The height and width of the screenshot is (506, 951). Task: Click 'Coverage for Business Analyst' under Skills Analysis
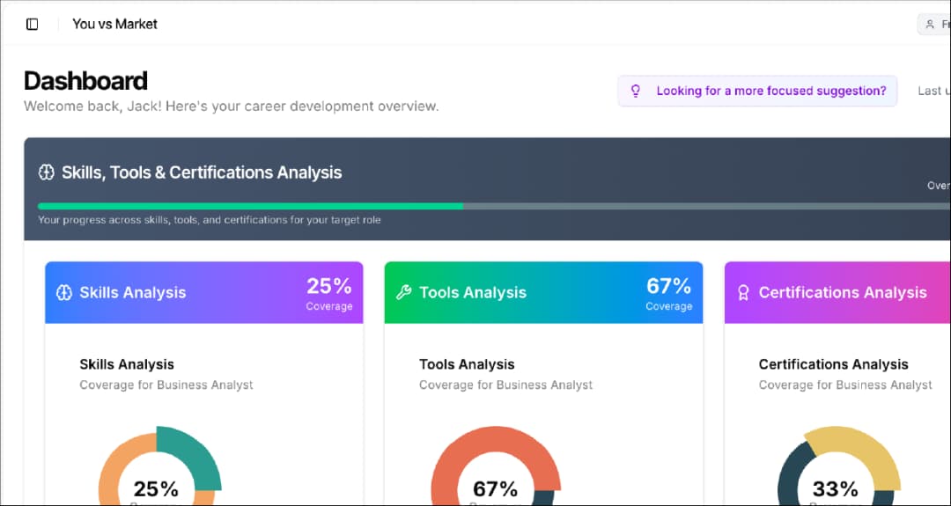(x=166, y=385)
